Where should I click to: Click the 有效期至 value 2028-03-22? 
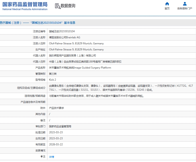[56, 145]
